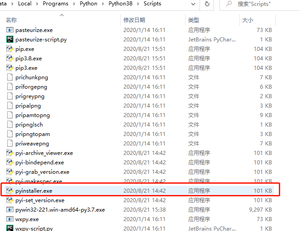Select the pywin32-221.win-amd64-py3.7.exe file name

(60, 210)
